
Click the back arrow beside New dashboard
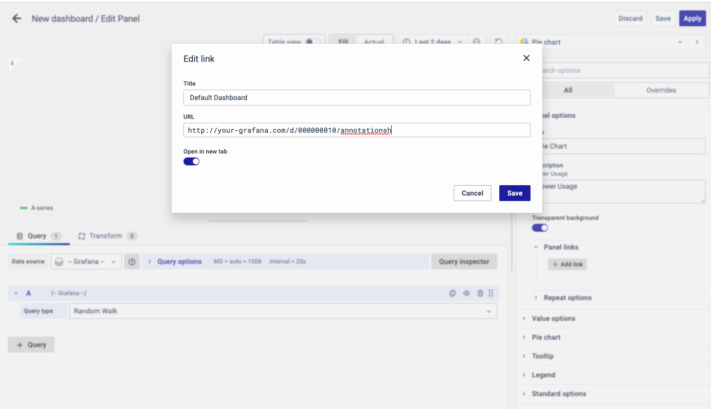pyautogui.click(x=17, y=19)
